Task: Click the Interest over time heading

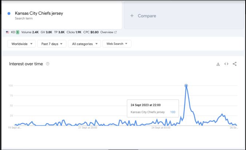Action: click(26, 64)
